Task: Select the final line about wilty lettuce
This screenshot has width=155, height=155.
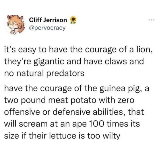Action: 62,136
